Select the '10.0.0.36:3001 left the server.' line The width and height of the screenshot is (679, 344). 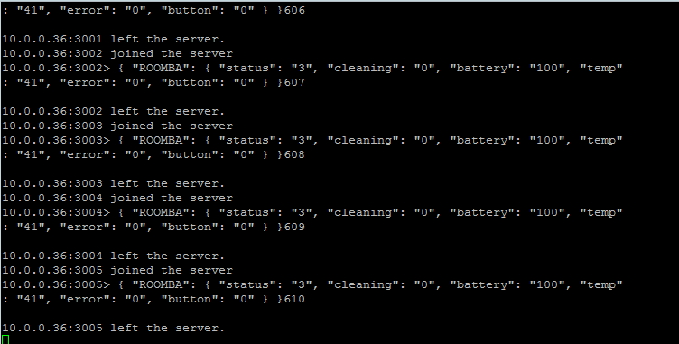(x=114, y=39)
